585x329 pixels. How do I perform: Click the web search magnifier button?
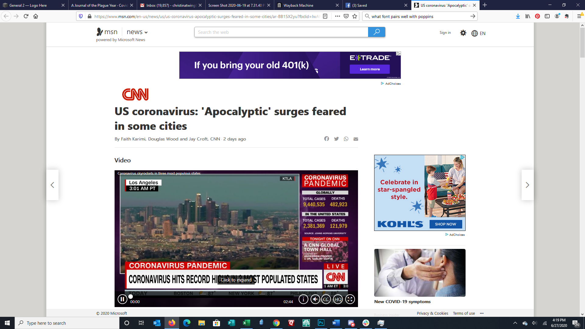point(377,32)
